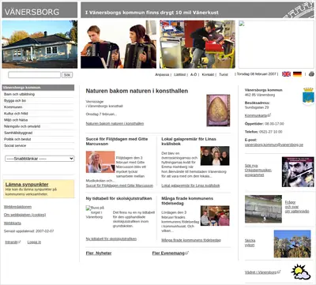Open the Lättläst menu item
Image resolution: width=316 pixels, height=285 pixels.
pos(180,74)
